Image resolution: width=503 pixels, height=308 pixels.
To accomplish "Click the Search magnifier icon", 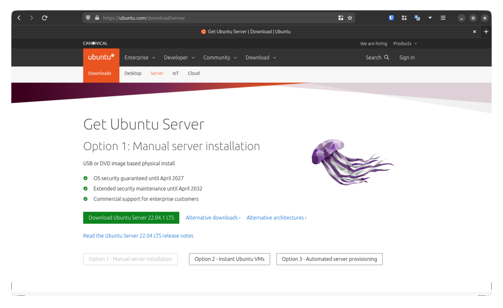I will (387, 57).
